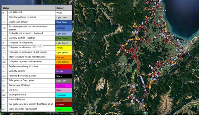Click the 'Single span bridge' row text
This screenshot has width=199, height=115.
[x=18, y=22]
